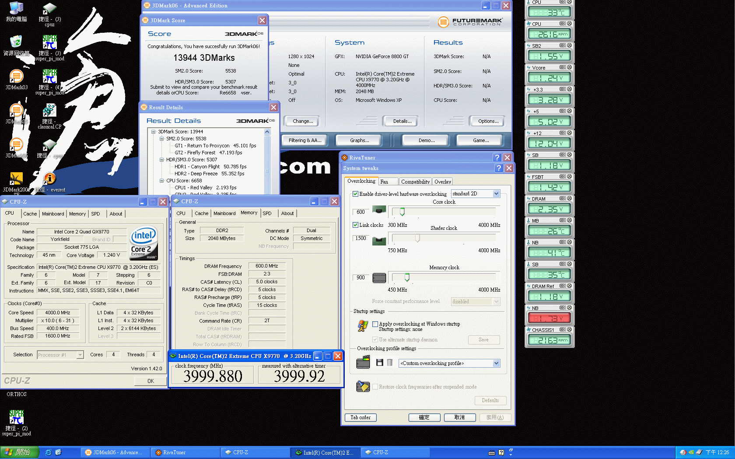735x459 pixels.
Task: Click the keyboard language bar icon in taskbar
Action: 492,452
